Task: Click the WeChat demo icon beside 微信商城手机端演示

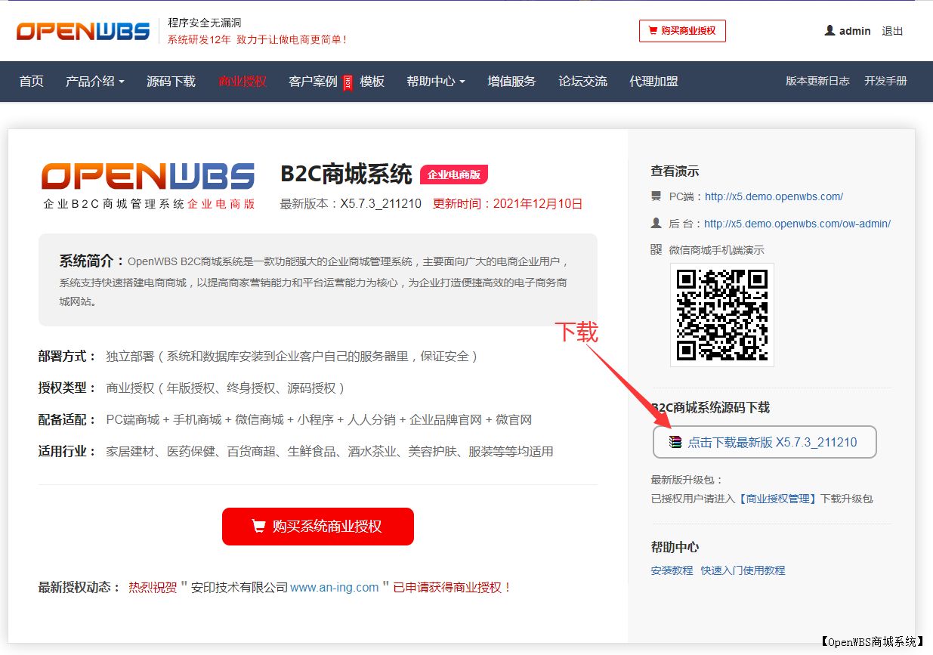Action: tap(656, 248)
